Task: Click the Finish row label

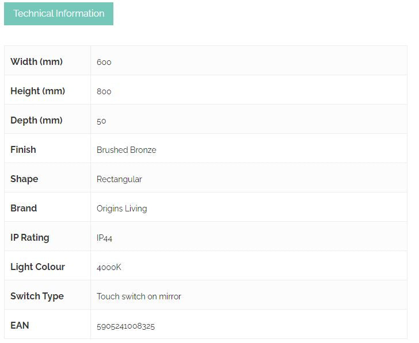Action: (23, 149)
